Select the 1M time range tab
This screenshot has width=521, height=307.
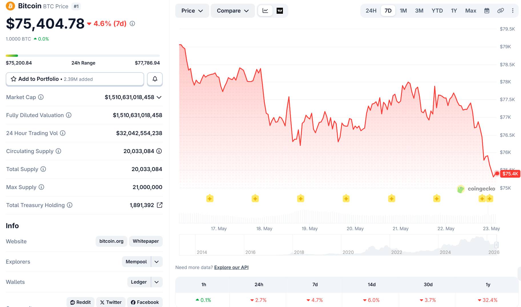[x=403, y=11]
